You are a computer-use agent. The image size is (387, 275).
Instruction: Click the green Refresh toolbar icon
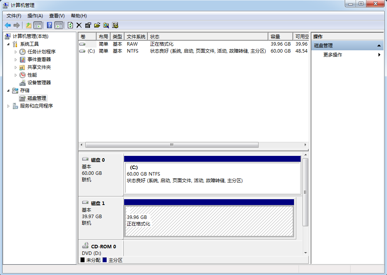pyautogui.click(x=70, y=25)
